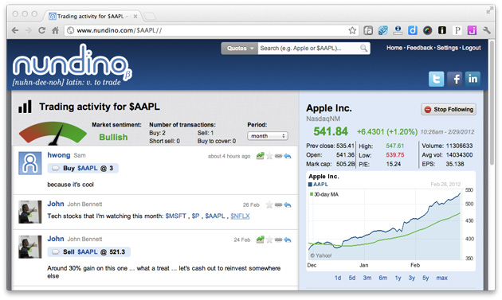Click the magenta extension icon in toolbar
This screenshot has width=502, height=300.
(x=473, y=30)
